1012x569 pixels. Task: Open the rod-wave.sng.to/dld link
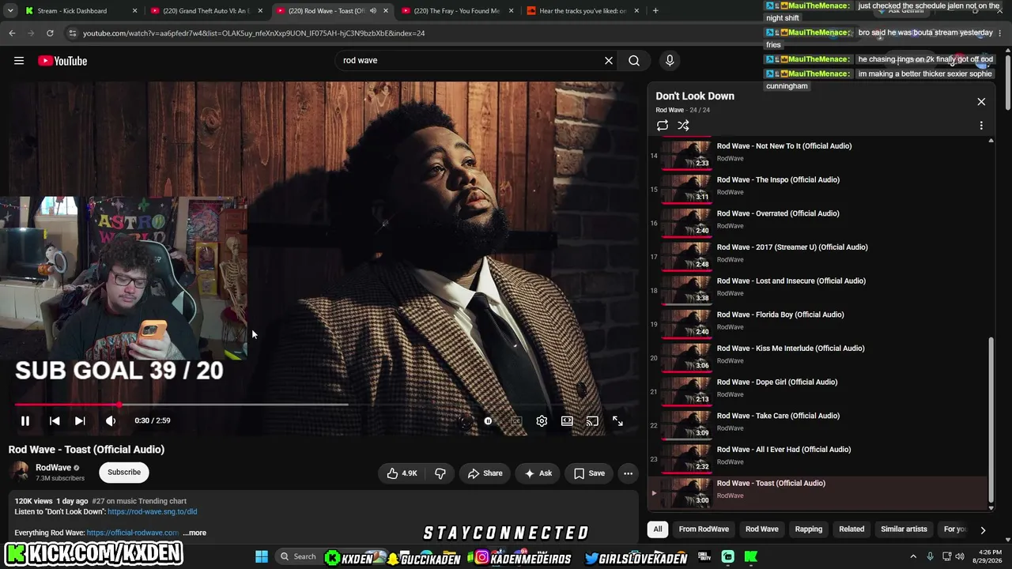coord(152,512)
